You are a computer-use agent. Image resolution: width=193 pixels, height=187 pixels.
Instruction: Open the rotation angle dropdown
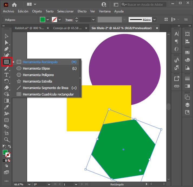(x=49, y=184)
